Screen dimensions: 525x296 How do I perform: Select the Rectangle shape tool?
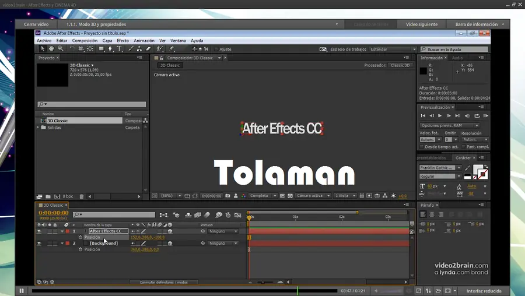click(101, 49)
